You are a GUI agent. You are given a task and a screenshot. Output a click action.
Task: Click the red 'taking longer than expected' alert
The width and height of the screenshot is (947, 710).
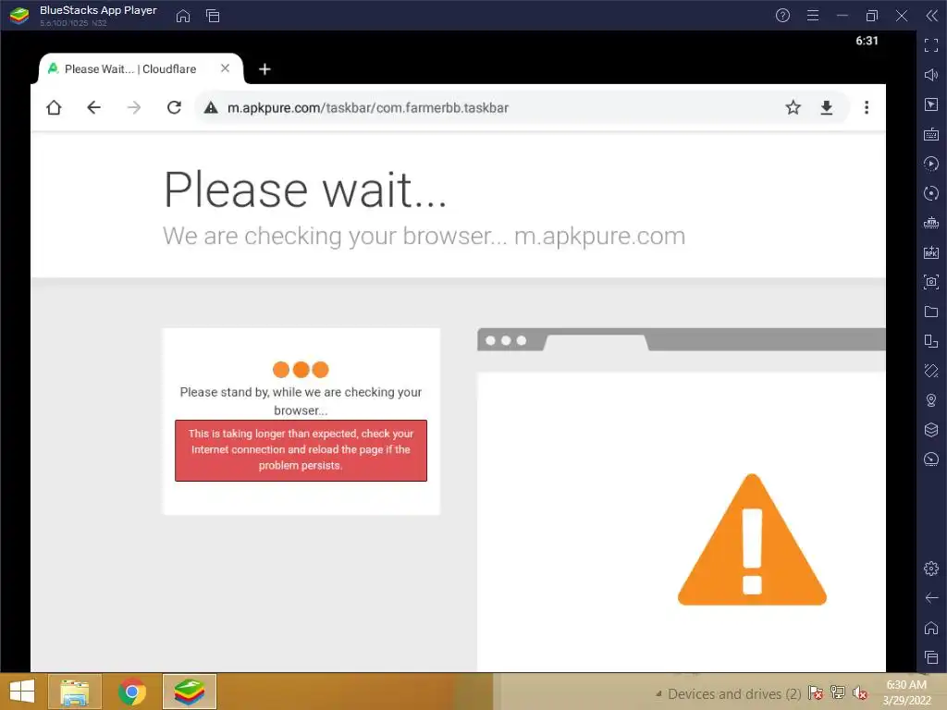pyautogui.click(x=301, y=450)
